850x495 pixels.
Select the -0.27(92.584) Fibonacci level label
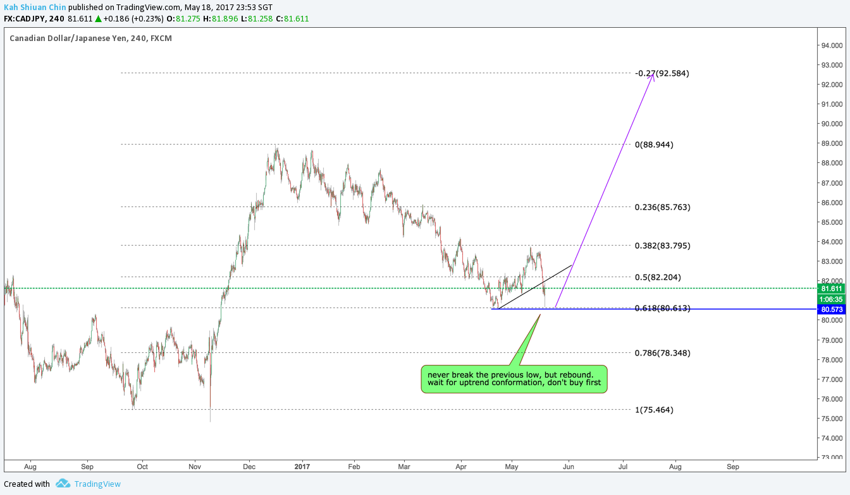pos(662,73)
